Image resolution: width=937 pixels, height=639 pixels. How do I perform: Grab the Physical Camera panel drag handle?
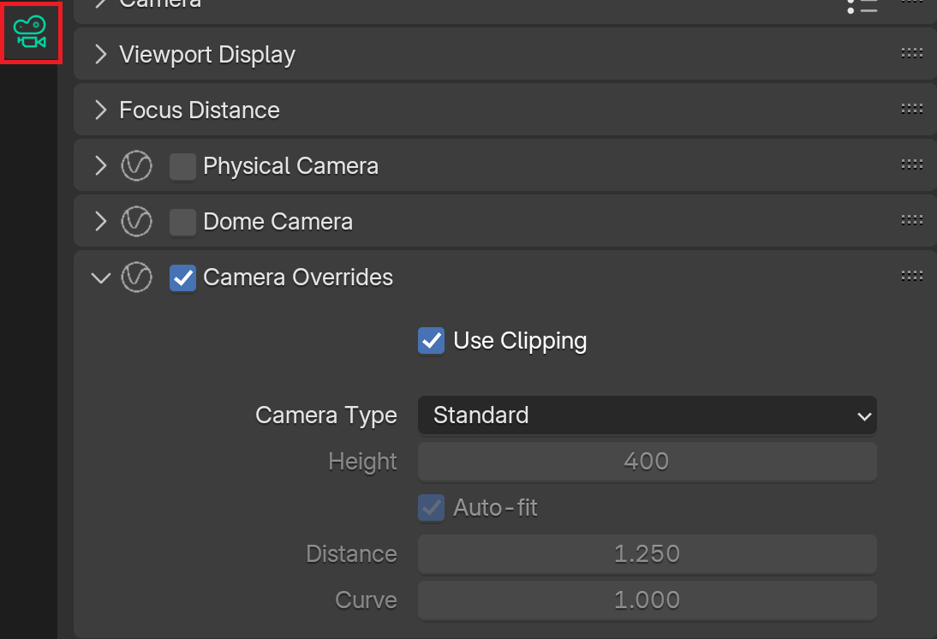click(x=912, y=164)
